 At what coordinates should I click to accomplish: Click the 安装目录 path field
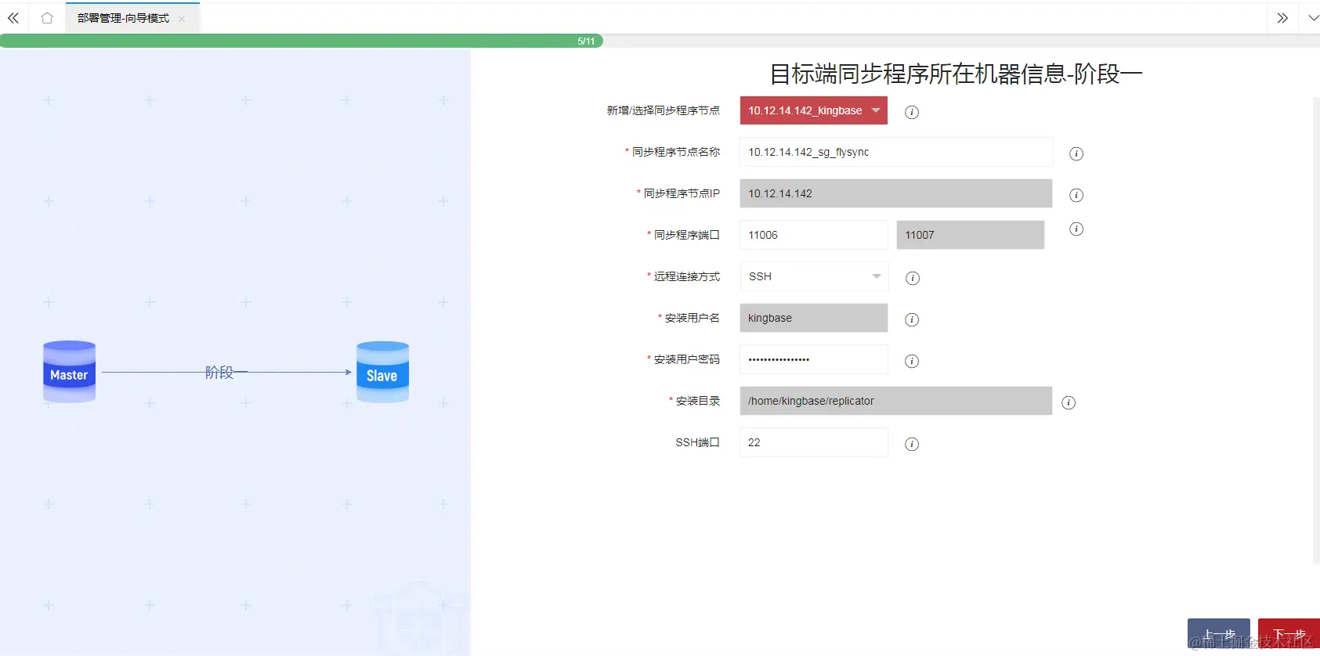[895, 401]
